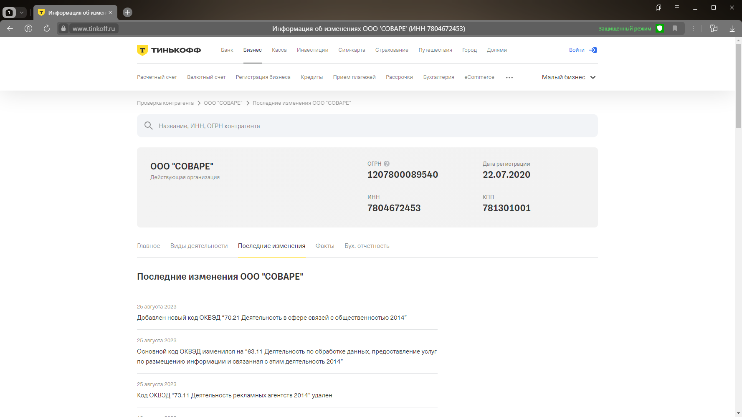Viewport: 742px width, 417px height.
Task: Open the Банк section
Action: 227,50
